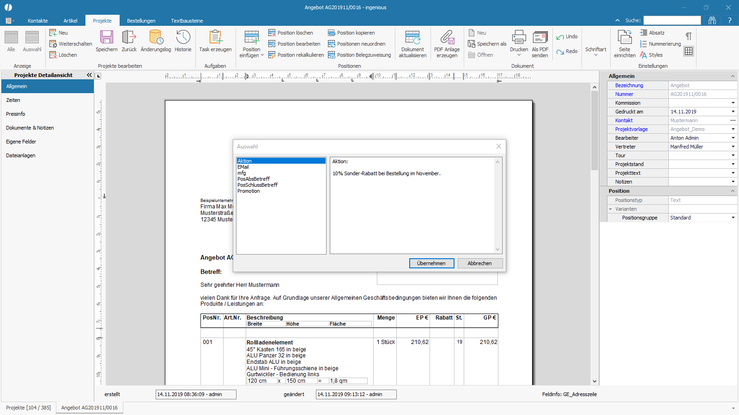Click Position Belegzuweisung
This screenshot has width=739, height=415.
[x=359, y=55]
